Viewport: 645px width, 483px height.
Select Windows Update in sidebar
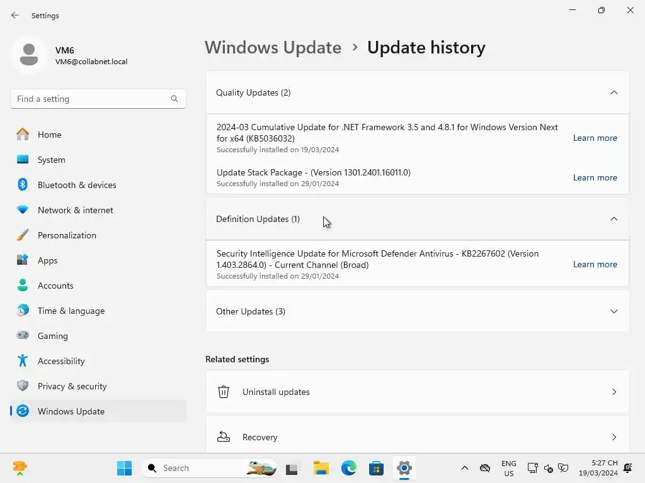click(98, 411)
